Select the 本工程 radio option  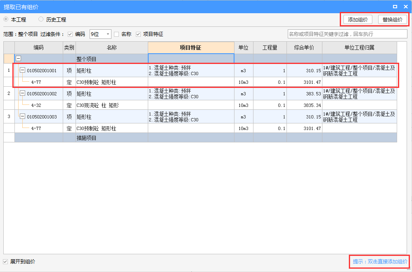click(6, 19)
